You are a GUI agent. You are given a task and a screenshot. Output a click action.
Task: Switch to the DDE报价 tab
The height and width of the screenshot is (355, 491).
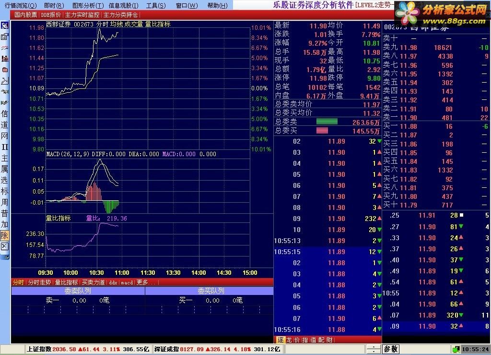pos(51,15)
